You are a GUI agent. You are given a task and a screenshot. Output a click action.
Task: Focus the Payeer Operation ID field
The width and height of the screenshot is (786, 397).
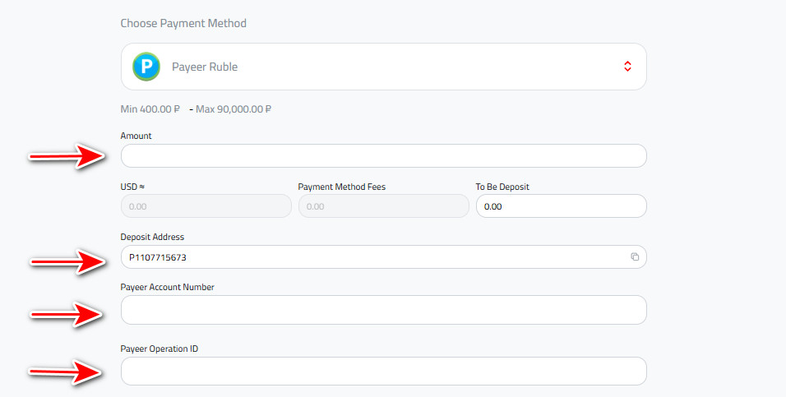[383, 372]
